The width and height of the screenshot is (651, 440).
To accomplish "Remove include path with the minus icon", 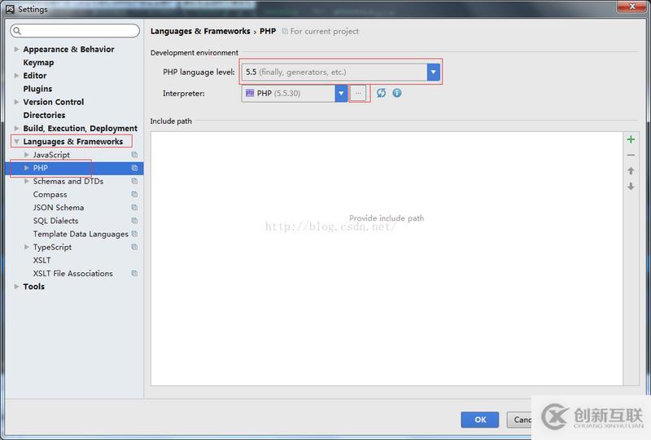I will tap(631, 155).
